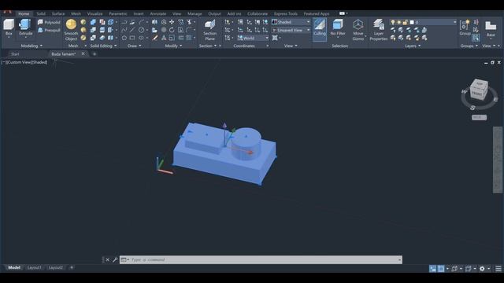Viewport: 504px width, 283px height.
Task: Expand the Solid Editing panel
Action: pyautogui.click(x=103, y=46)
